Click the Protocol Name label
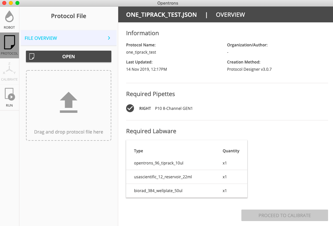This screenshot has height=226, width=333. pyautogui.click(x=141, y=45)
